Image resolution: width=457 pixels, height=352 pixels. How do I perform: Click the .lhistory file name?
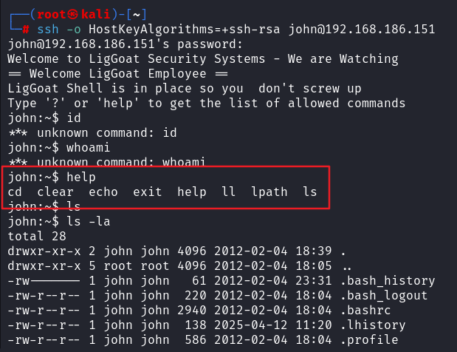coord(373,325)
